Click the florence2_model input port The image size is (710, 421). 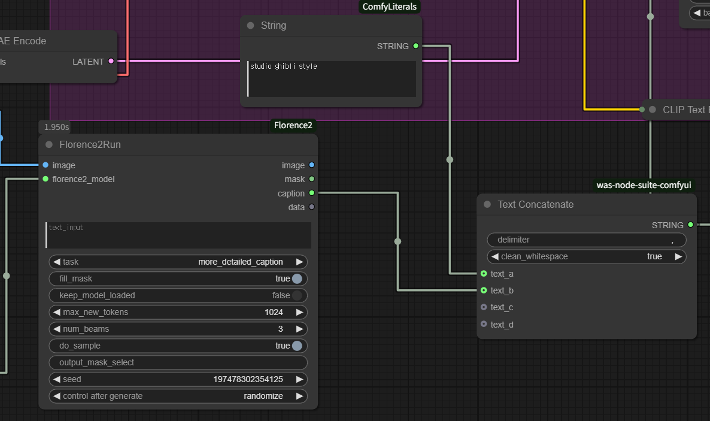tap(45, 179)
